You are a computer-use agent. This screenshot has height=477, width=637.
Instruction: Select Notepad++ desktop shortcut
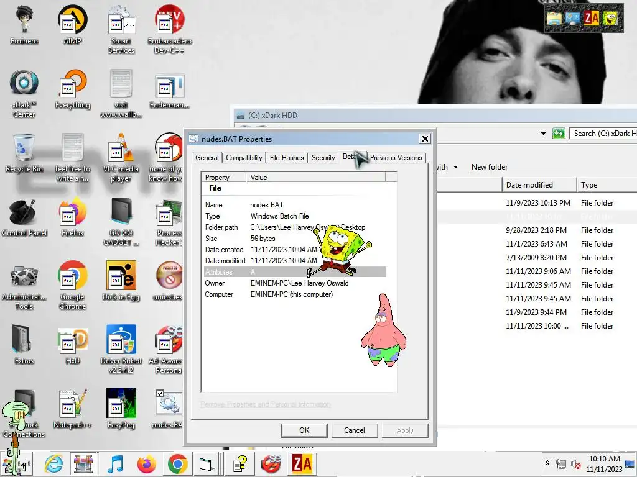(72, 410)
